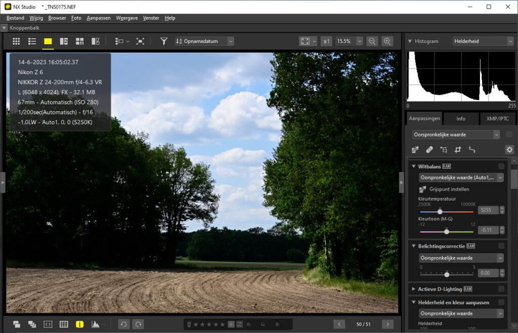Click the zoom out magnifier
Viewport: 518px width, 333px height.
tap(372, 41)
